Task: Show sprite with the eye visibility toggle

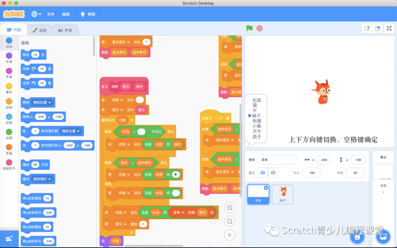Action: pos(262,173)
